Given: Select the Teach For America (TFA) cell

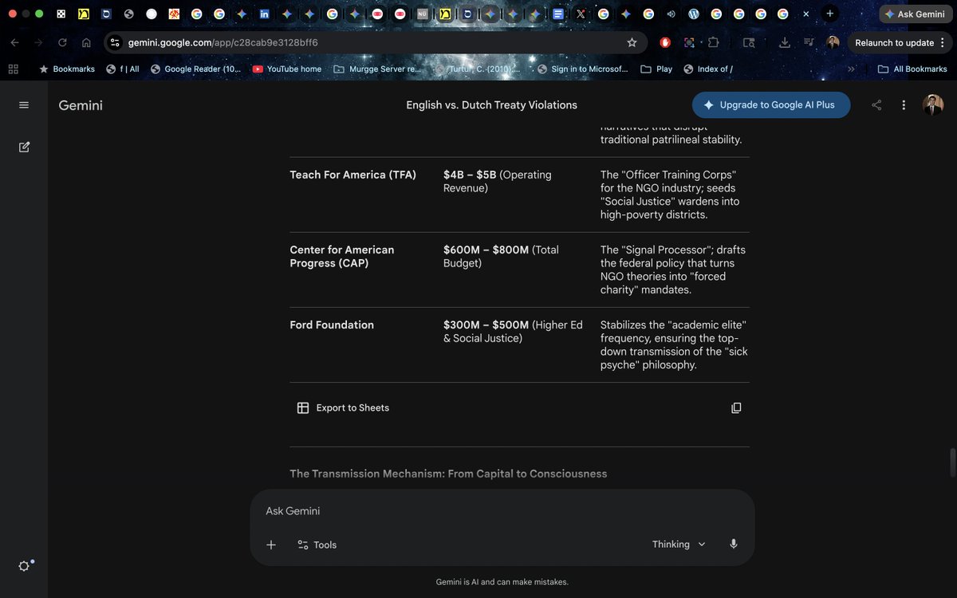Looking at the screenshot, I should 353,175.
